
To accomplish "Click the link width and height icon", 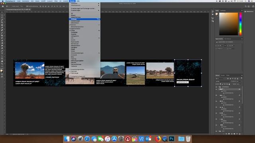I will [x=225, y=46].
